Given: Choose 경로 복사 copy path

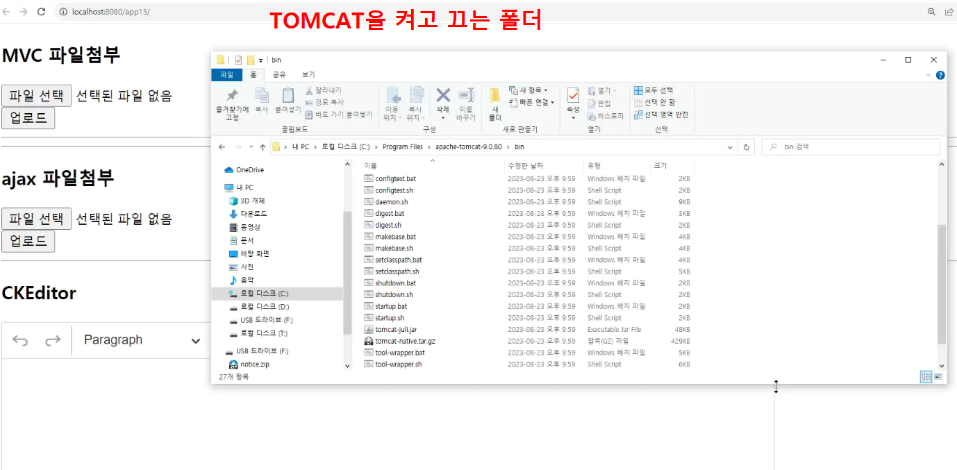Looking at the screenshot, I should click(x=324, y=102).
